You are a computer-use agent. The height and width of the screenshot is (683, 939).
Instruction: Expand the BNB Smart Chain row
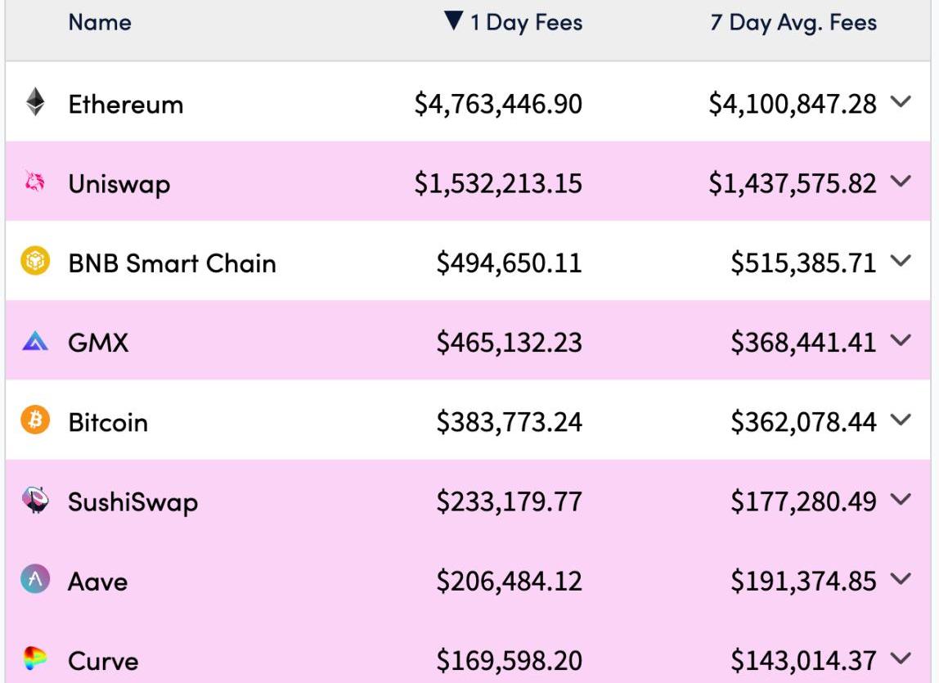(x=901, y=263)
